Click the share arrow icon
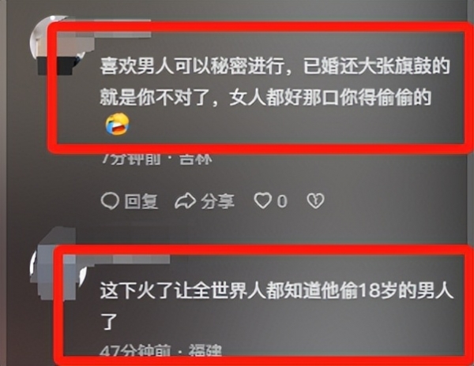The height and width of the screenshot is (366, 474). [185, 201]
